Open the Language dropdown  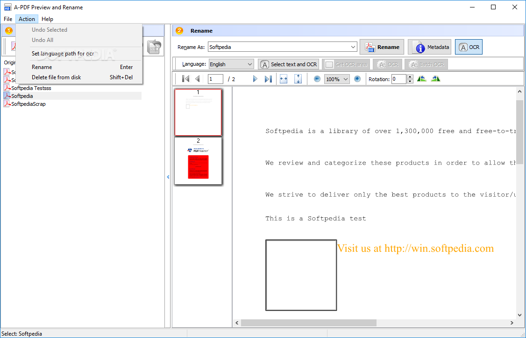[x=249, y=64]
